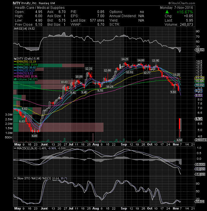Click the 6.62 price annotation label
The width and height of the screenshot is (207, 211).
(25, 108)
